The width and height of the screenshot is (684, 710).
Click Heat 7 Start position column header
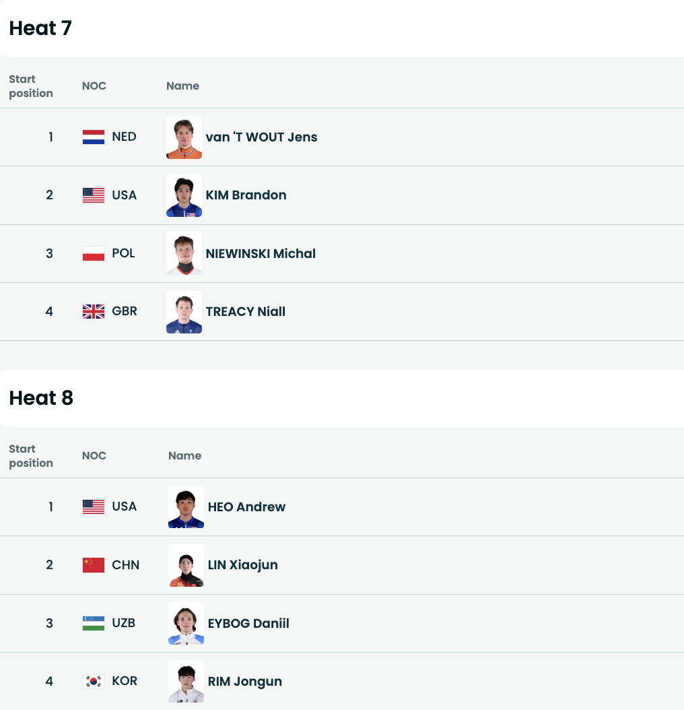pyautogui.click(x=31, y=86)
